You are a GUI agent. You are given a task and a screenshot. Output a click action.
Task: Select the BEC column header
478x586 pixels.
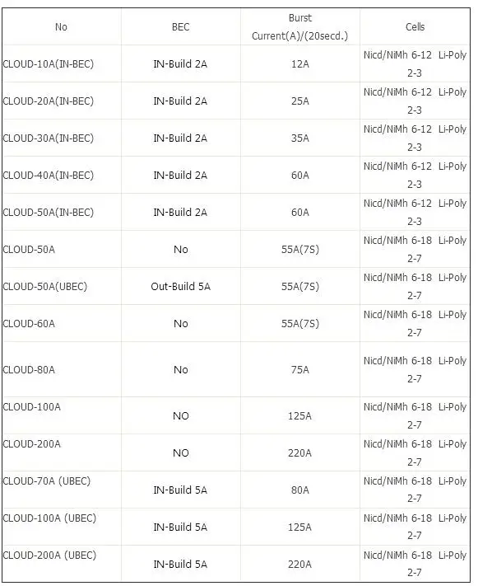[181, 27]
